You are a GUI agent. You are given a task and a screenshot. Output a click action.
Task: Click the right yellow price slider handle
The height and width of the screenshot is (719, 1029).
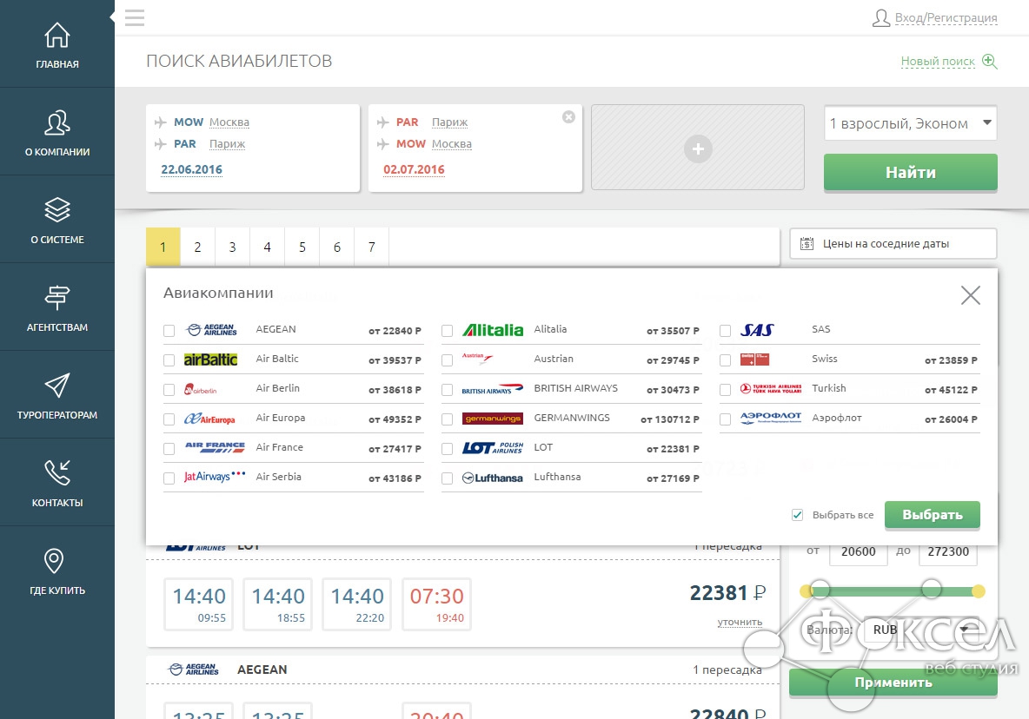point(978,592)
